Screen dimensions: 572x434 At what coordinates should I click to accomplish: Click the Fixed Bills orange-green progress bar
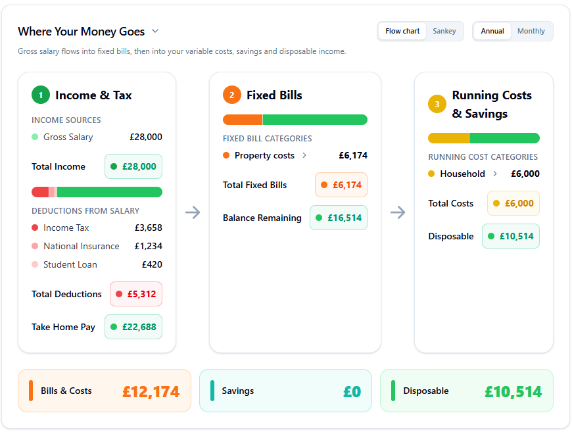295,120
